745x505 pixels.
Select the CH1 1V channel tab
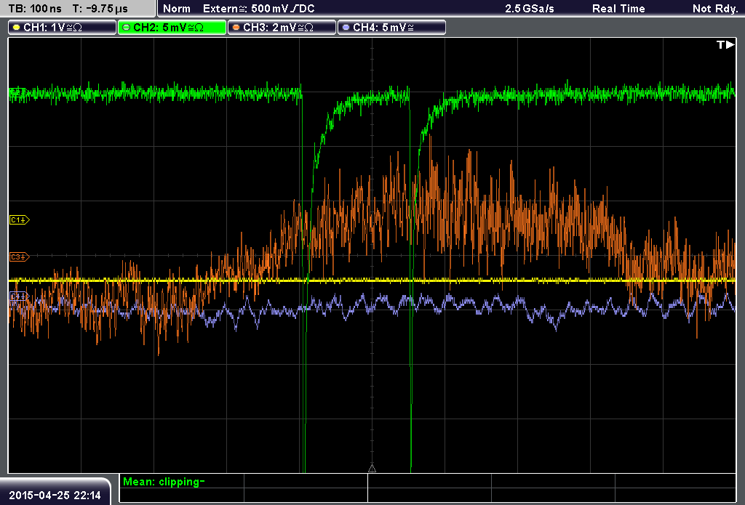tap(63, 28)
